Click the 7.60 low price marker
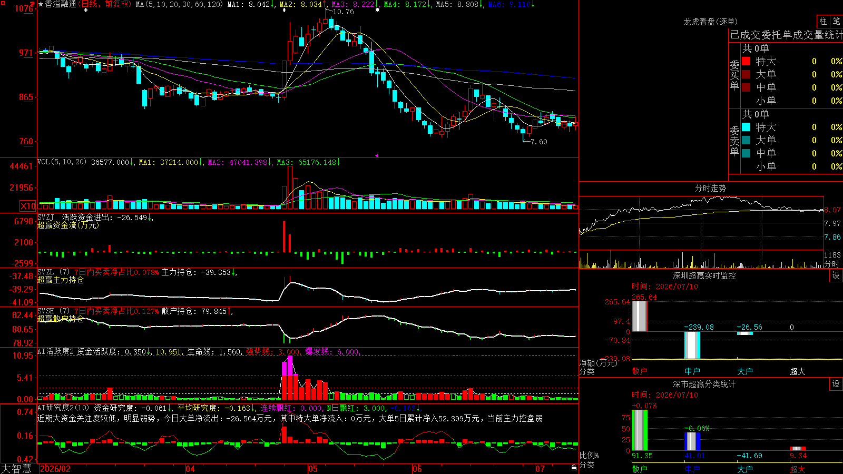Image resolution: width=843 pixels, height=474 pixels. 539,142
